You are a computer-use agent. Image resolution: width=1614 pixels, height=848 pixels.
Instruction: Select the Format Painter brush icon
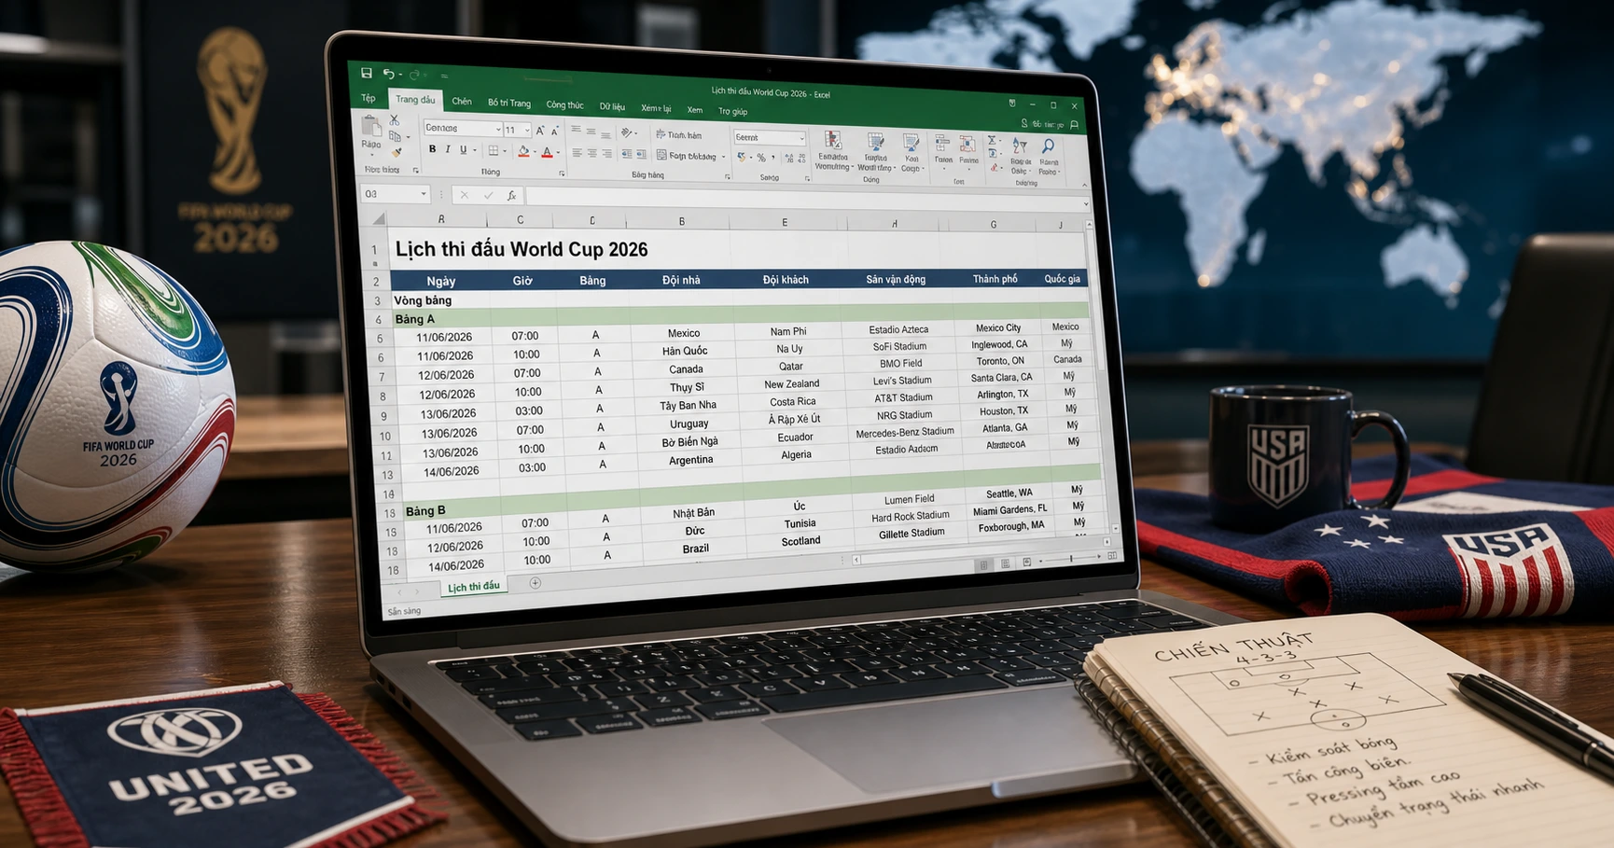click(397, 153)
